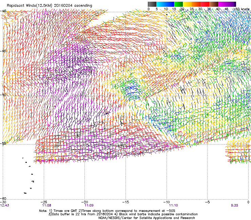Click the 11:10 measurement time label
This screenshot has width=251, height=220.
[x=174, y=205]
